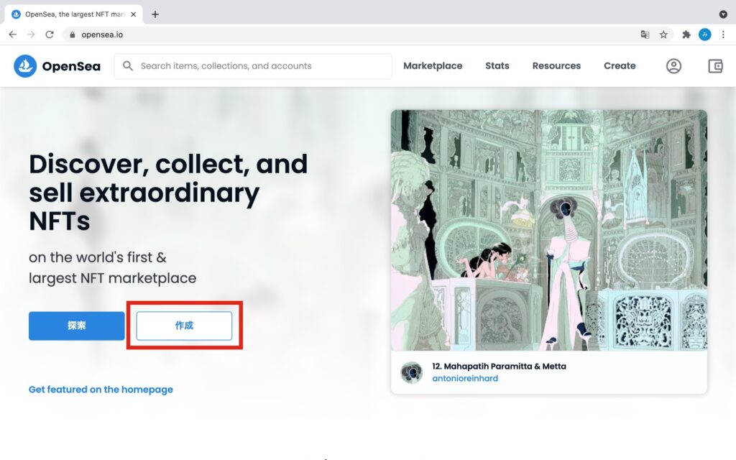
Task: Open a new tab with plus icon
Action: (155, 14)
